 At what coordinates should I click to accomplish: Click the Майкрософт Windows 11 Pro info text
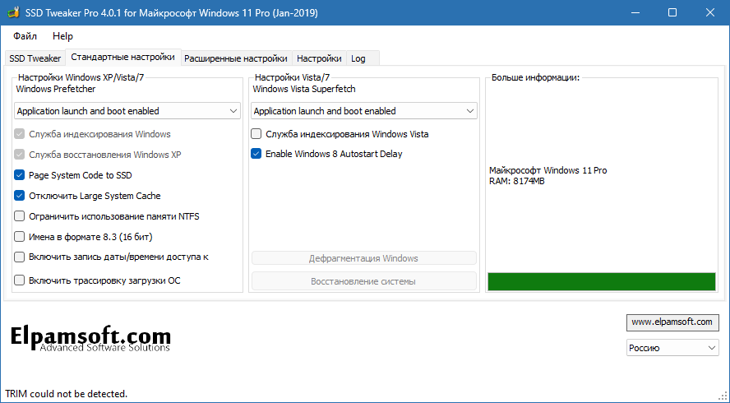point(548,170)
